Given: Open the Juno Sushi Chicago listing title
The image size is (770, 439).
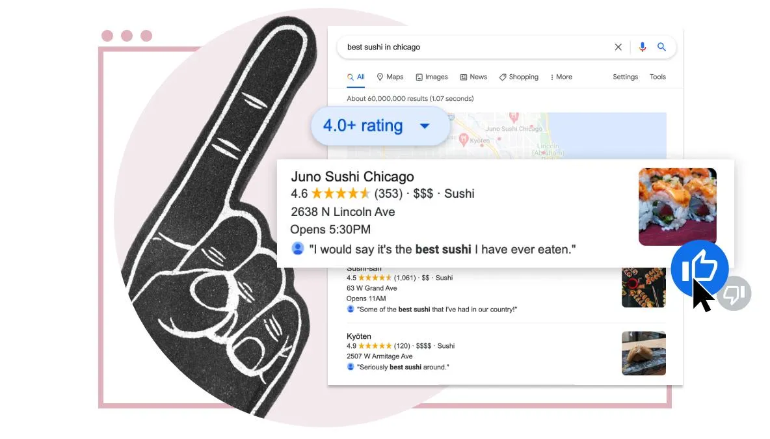Looking at the screenshot, I should point(352,177).
